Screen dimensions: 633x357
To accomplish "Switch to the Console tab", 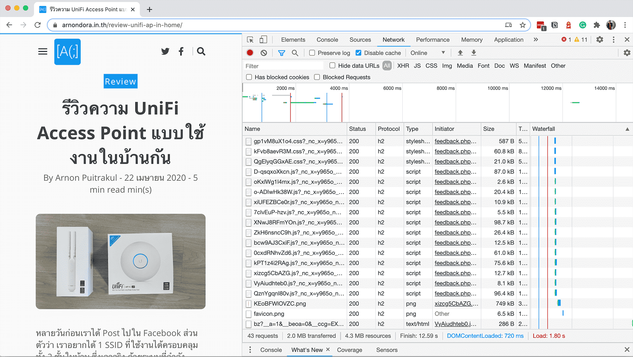I will [327, 40].
